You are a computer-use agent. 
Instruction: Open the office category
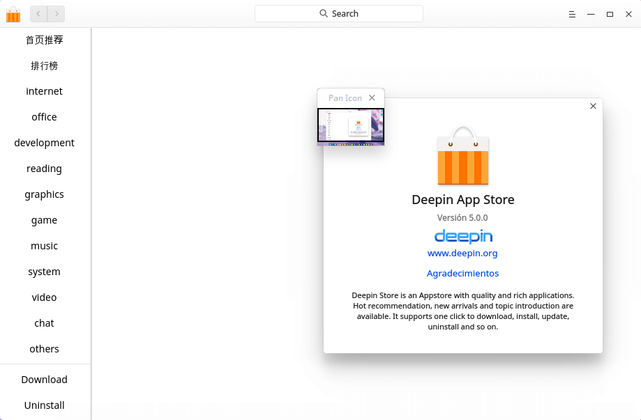tap(44, 117)
